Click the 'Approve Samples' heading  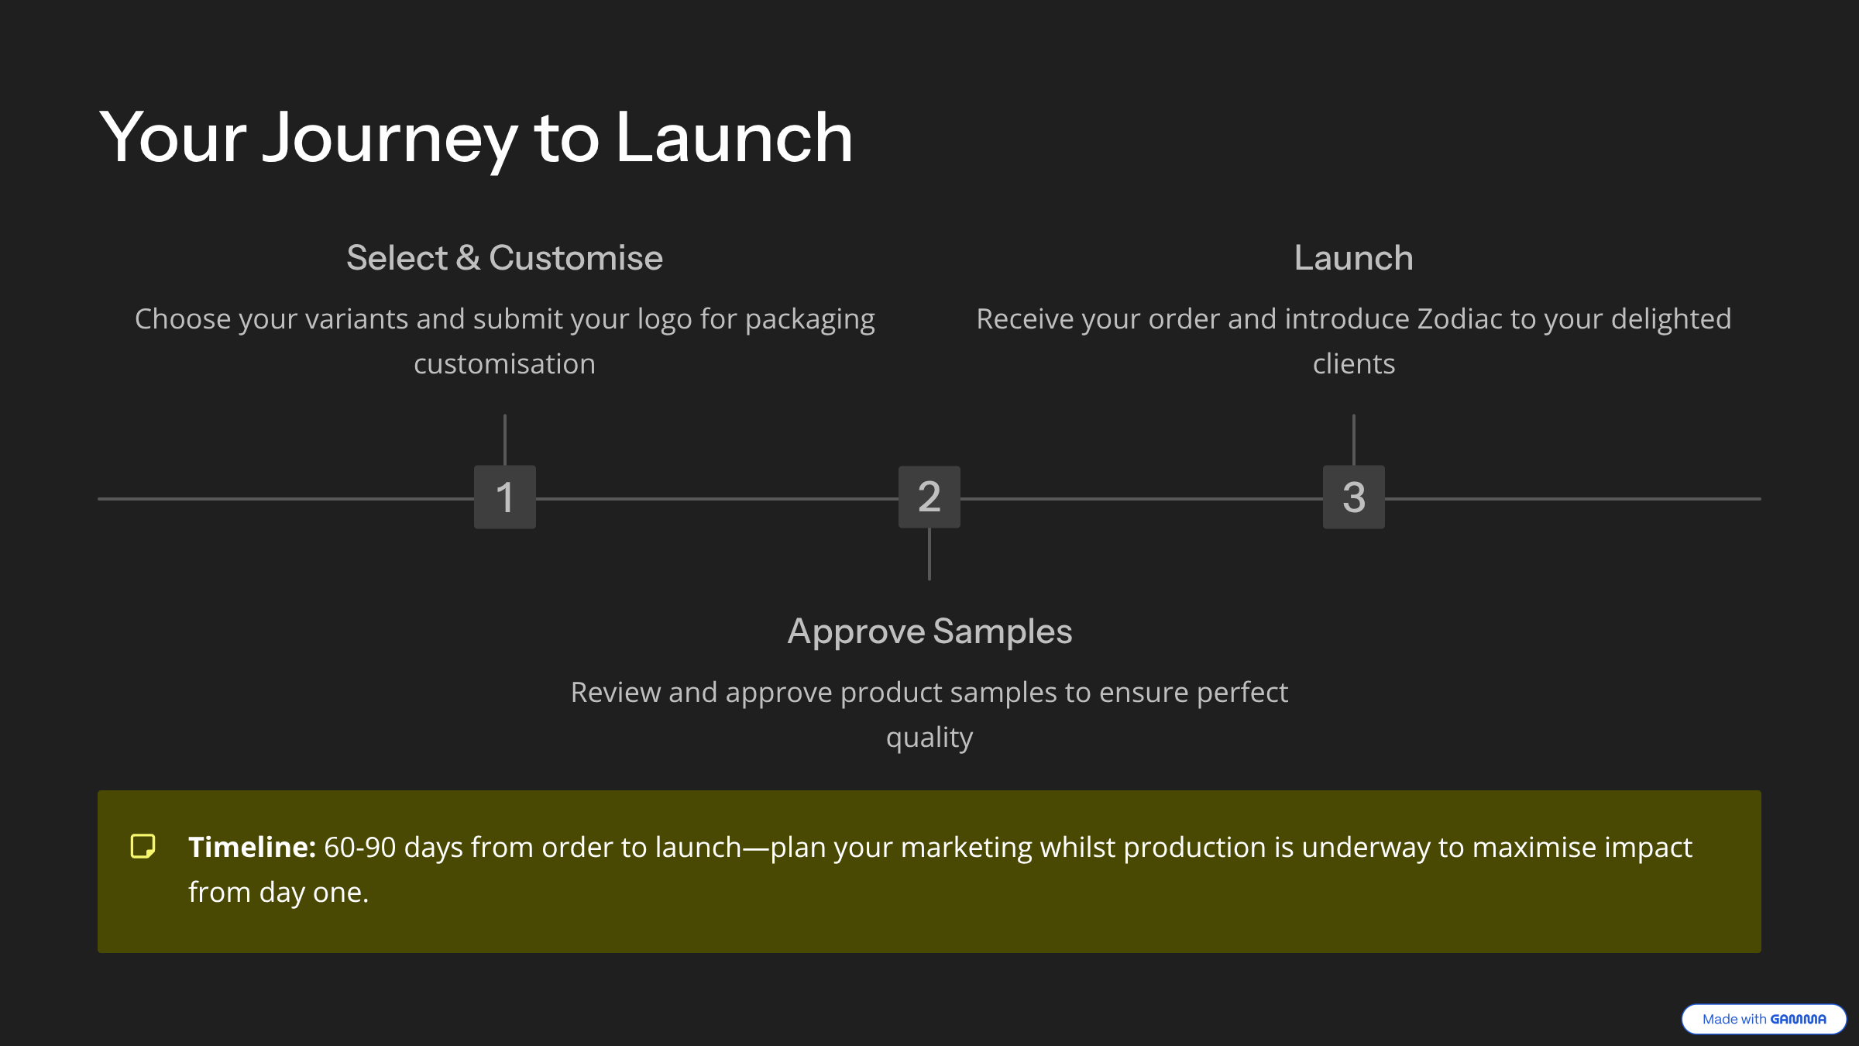[929, 631]
